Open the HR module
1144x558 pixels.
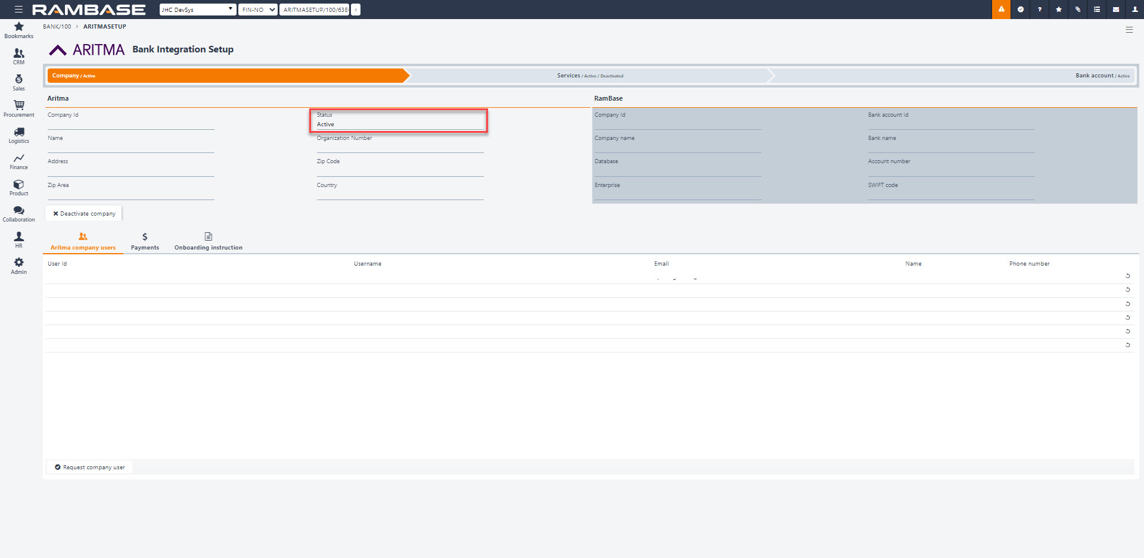(x=19, y=240)
